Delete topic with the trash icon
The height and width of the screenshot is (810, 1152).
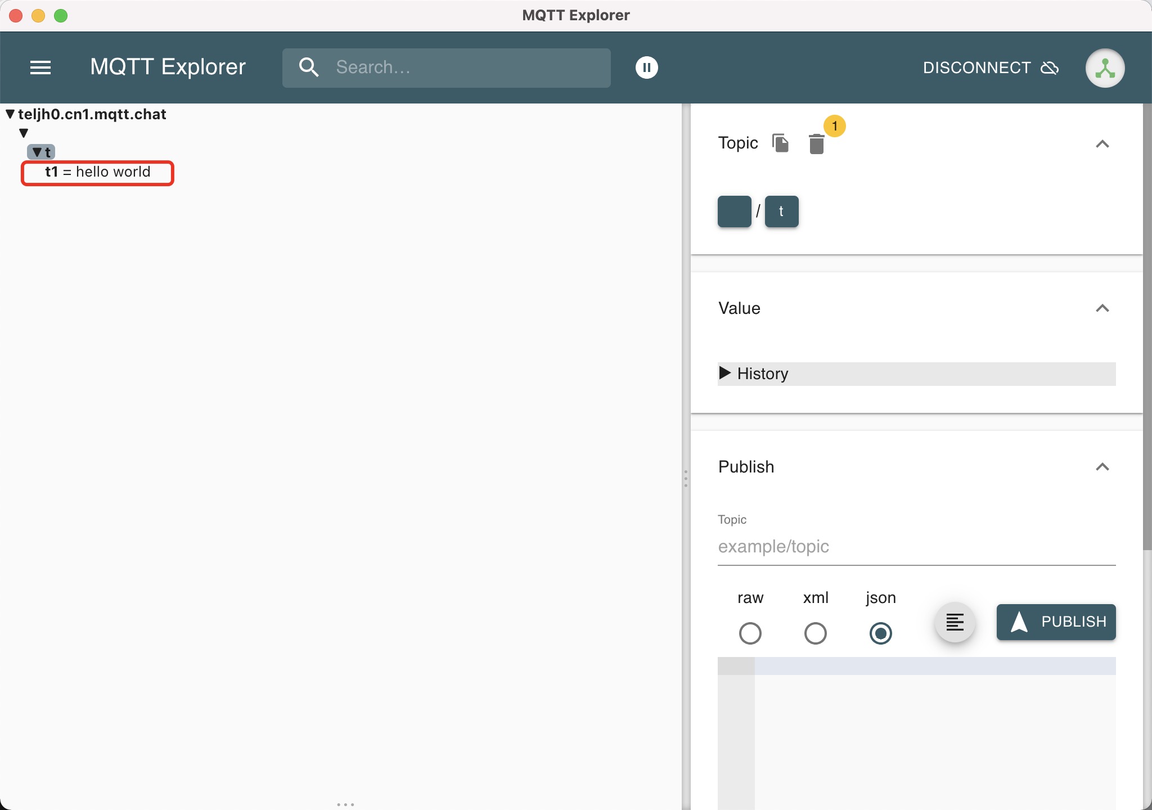click(x=816, y=144)
